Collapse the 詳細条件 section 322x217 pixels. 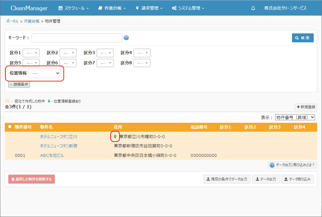pos(19,85)
